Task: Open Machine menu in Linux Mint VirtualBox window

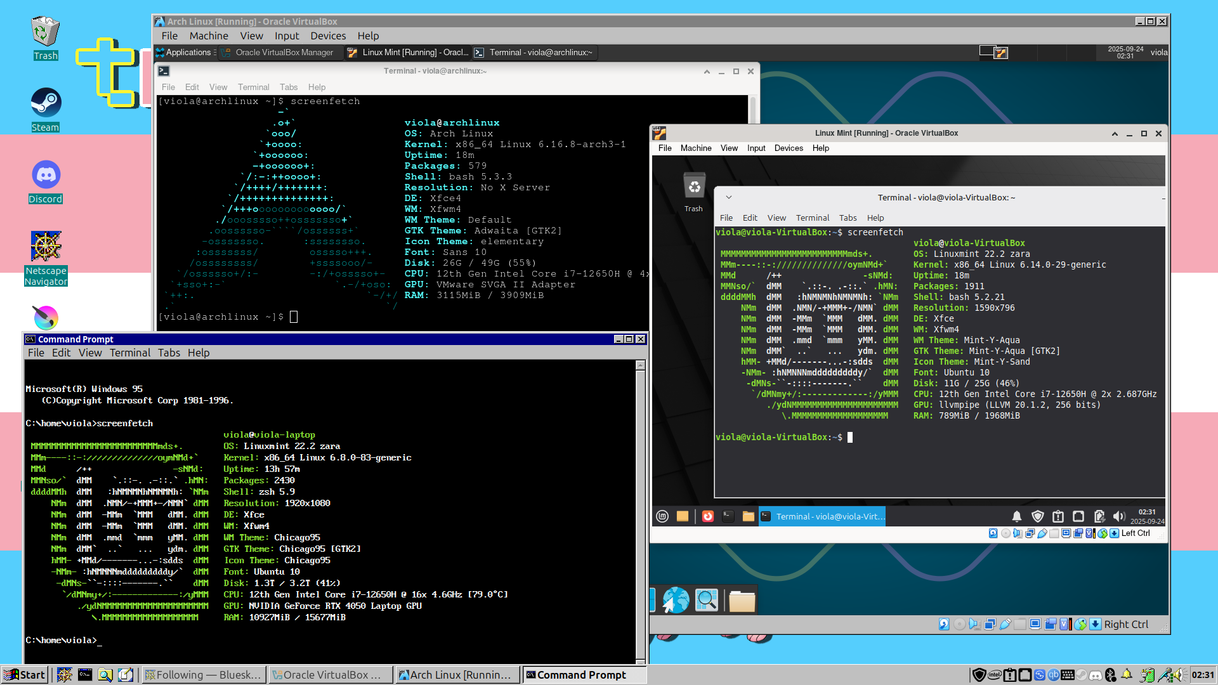Action: pyautogui.click(x=696, y=148)
